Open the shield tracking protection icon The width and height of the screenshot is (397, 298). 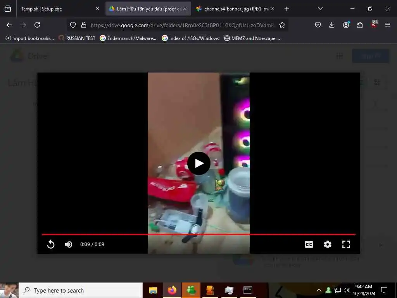click(x=73, y=25)
